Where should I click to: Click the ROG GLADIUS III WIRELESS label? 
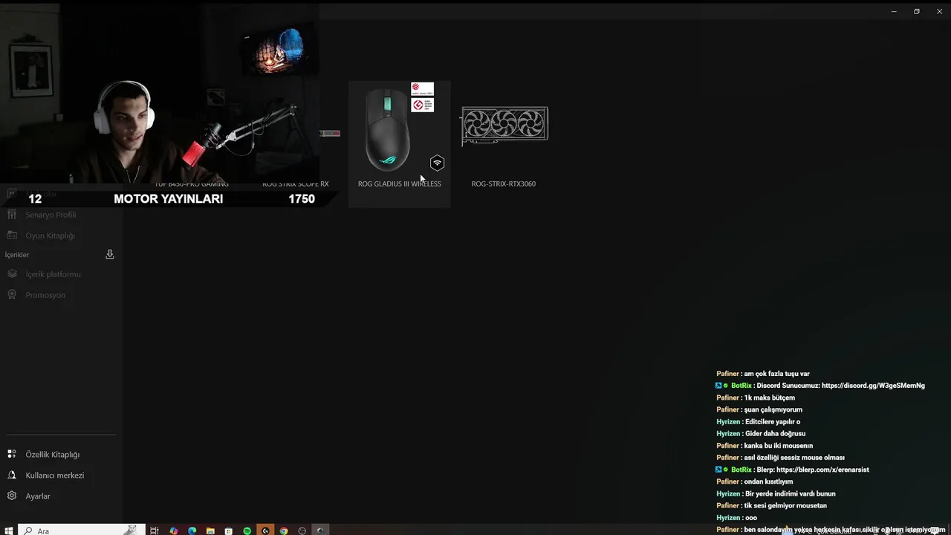pos(399,184)
